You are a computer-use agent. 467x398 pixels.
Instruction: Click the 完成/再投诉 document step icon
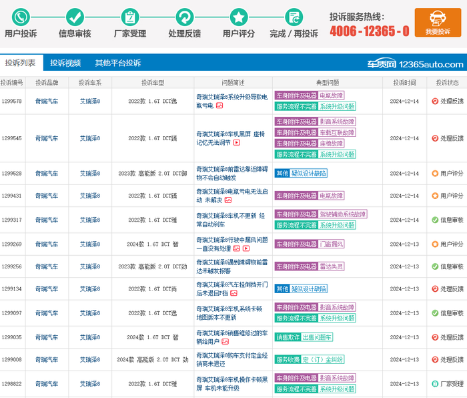click(294, 17)
